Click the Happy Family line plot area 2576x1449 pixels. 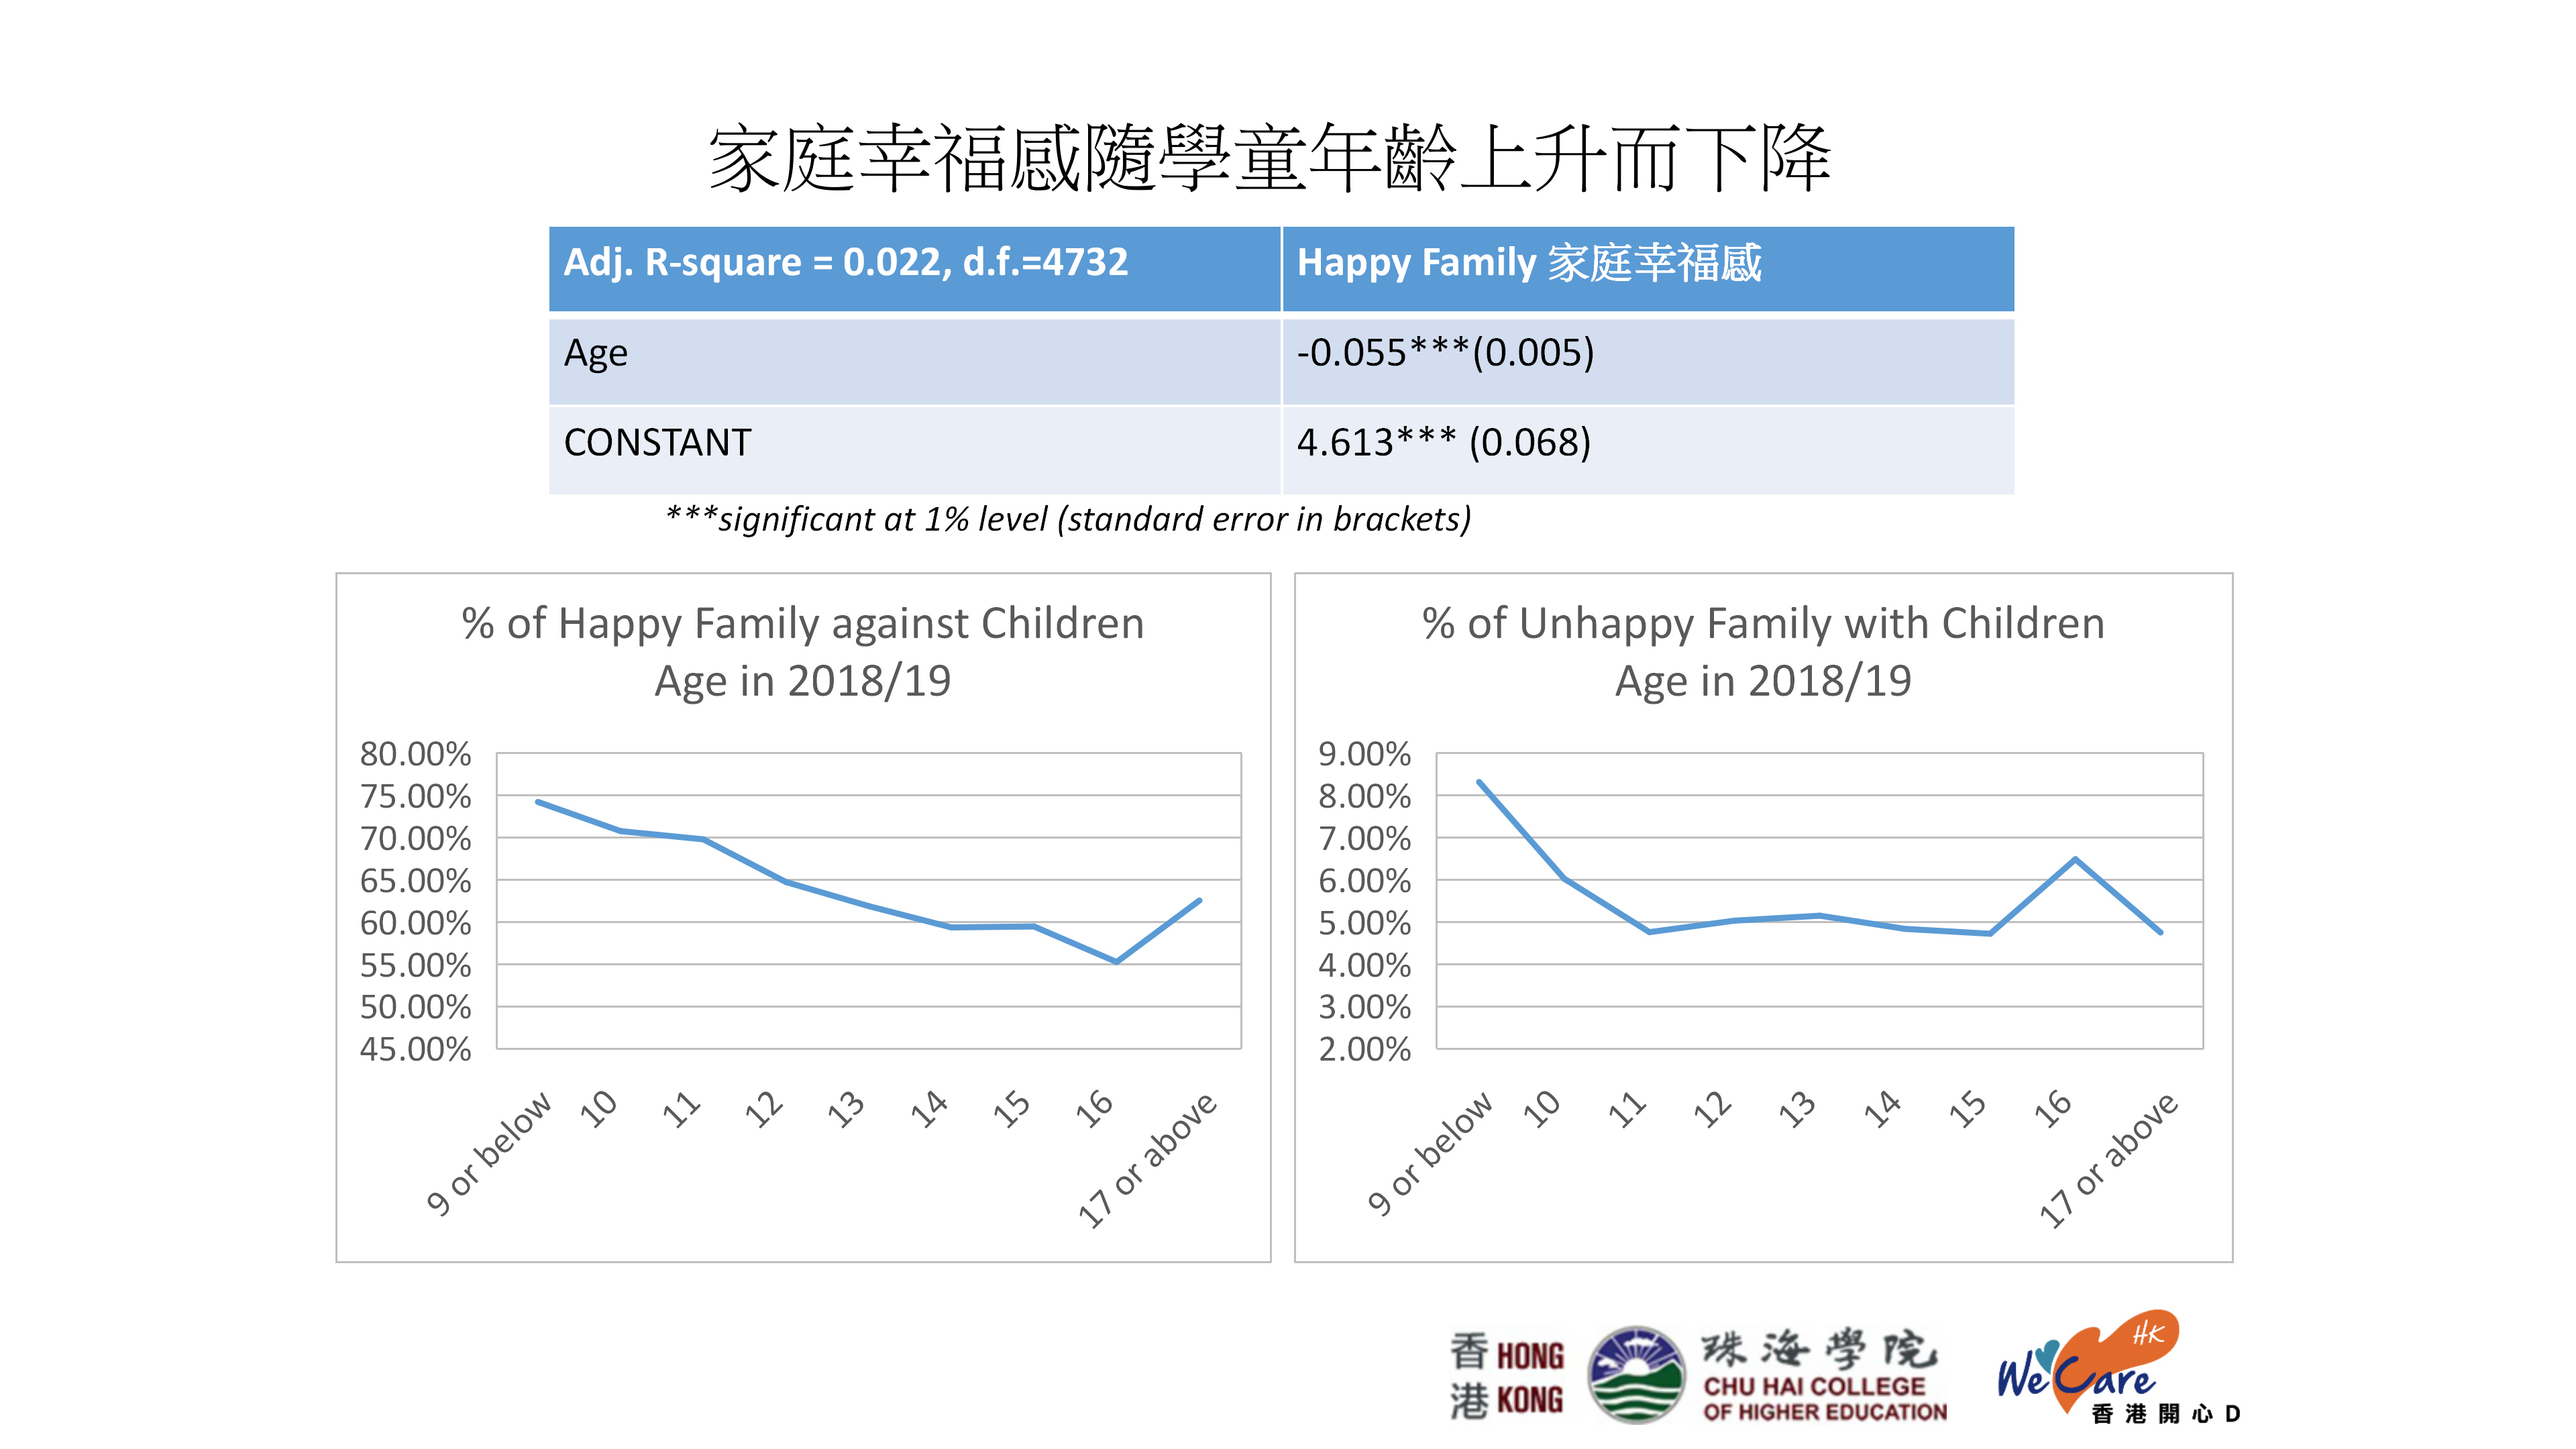point(868,900)
